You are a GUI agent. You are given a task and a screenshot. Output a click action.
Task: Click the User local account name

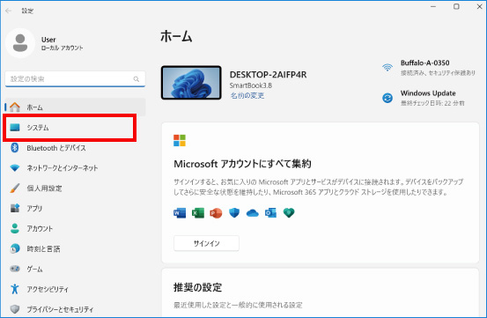click(x=48, y=40)
